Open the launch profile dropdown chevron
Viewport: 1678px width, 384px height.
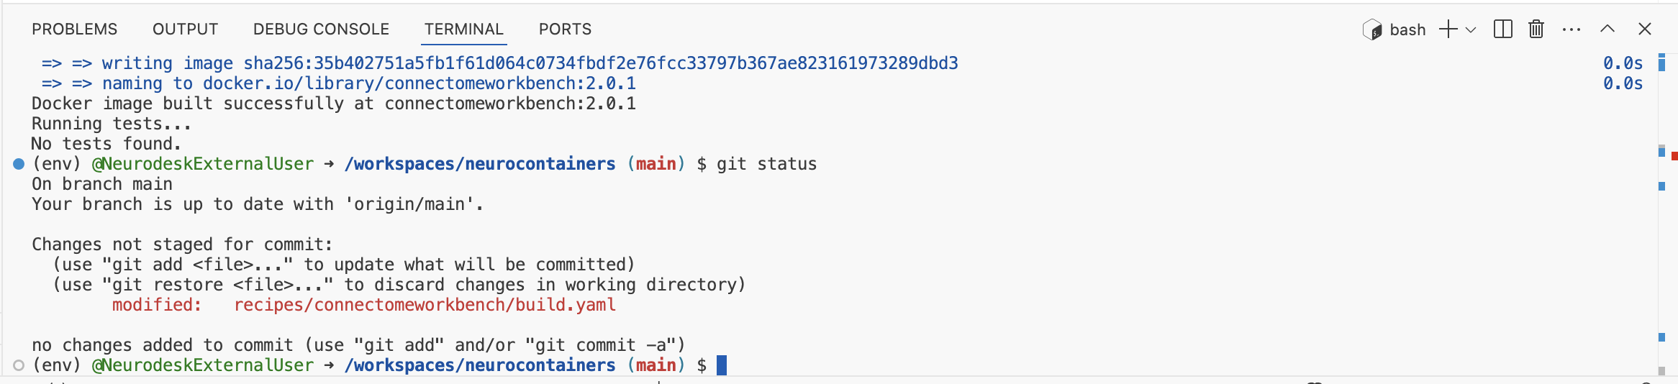pos(1471,30)
